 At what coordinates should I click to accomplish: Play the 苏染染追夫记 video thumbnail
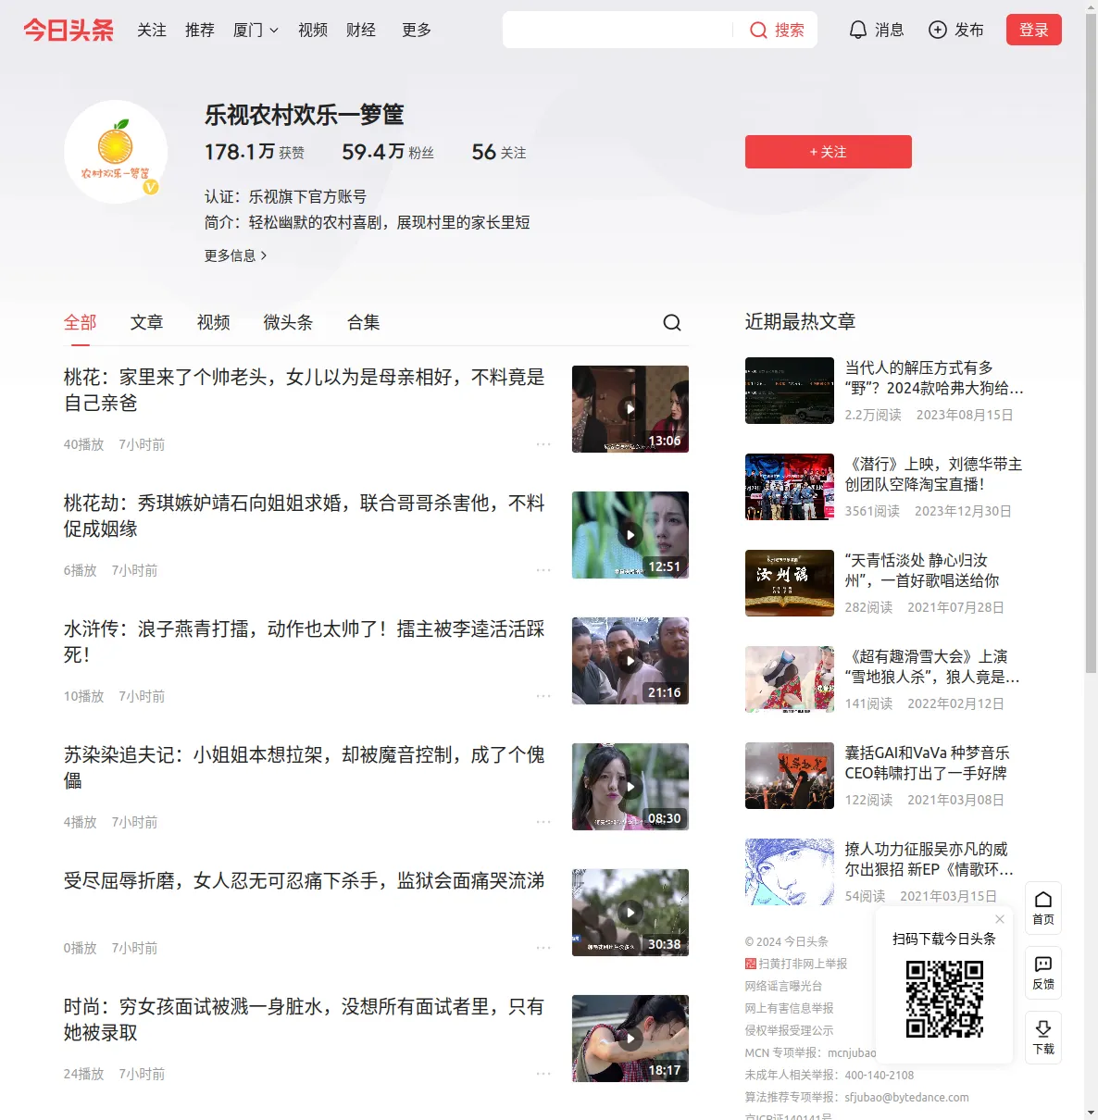tap(630, 787)
